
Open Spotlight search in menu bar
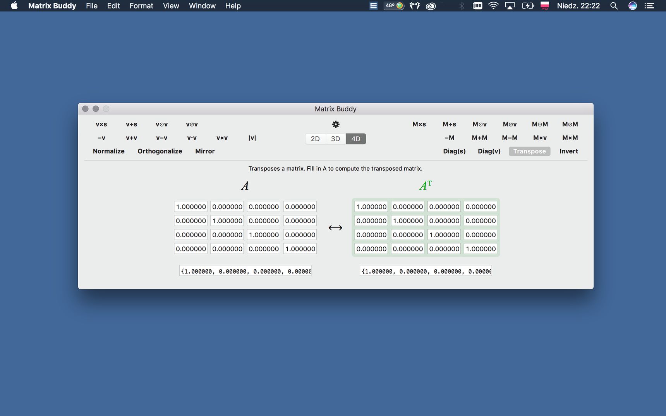(x=614, y=5)
